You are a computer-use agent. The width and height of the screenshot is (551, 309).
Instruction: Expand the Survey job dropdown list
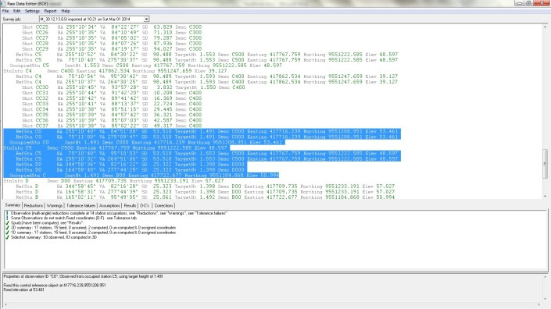(146, 20)
